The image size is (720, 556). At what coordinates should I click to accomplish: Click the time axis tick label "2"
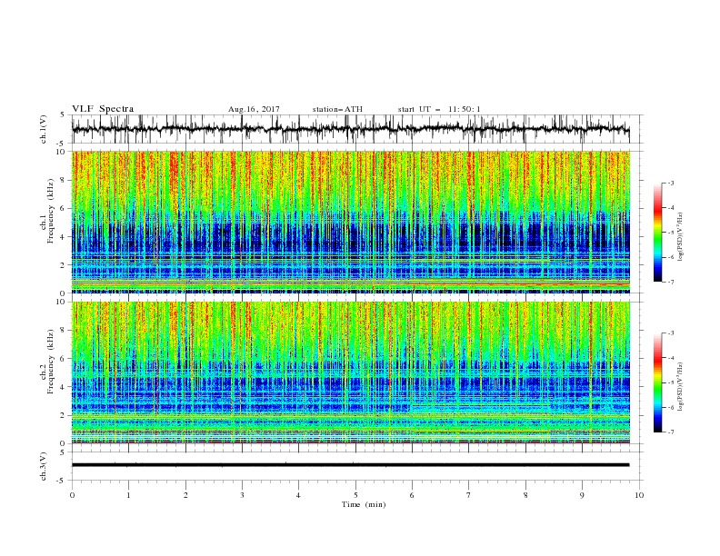point(185,495)
